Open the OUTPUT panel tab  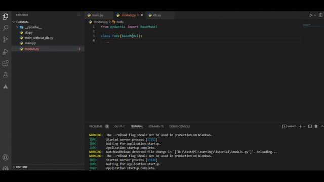click(x=119, y=126)
